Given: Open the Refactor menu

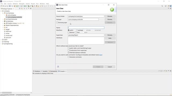Looking at the screenshot, I should (15, 4).
